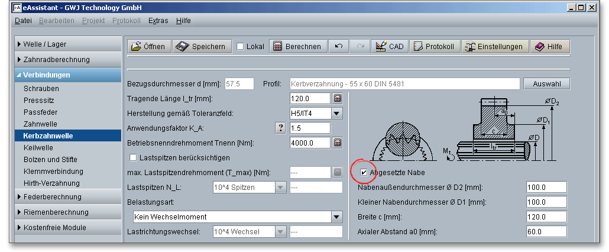Uncheck the Abgesetzte Nabe checkbox
Screen dimensions: 609x252
364,173
